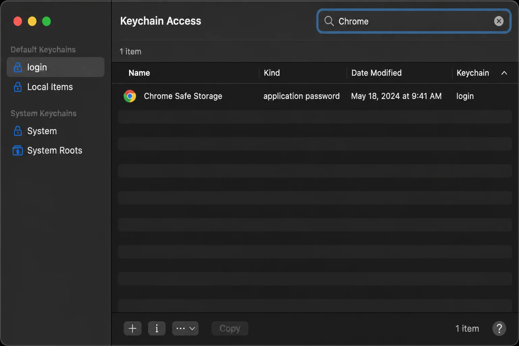Minimize window with the yellow button
The image size is (519, 346).
[x=32, y=21]
